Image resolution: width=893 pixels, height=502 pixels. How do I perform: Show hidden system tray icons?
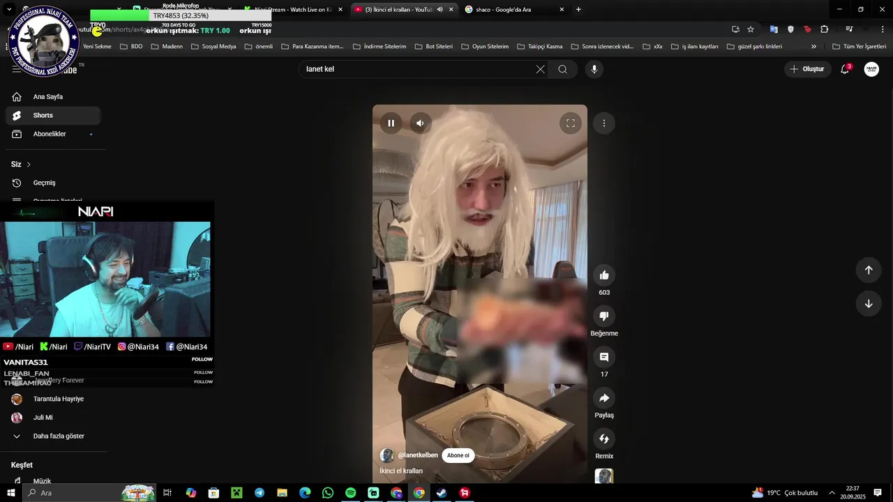point(832,493)
